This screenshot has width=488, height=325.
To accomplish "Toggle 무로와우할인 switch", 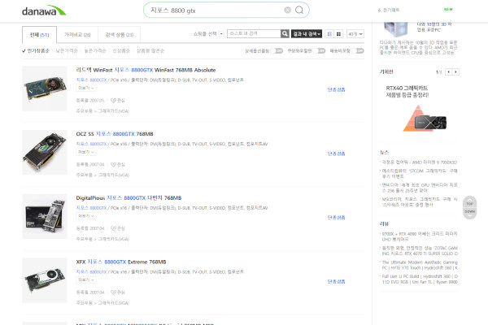I will click(320, 50).
